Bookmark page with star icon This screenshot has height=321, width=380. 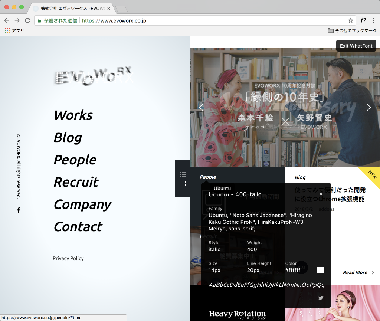point(350,20)
